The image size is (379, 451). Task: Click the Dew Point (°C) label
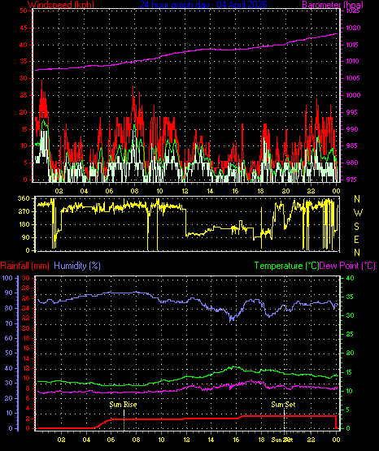(347, 266)
